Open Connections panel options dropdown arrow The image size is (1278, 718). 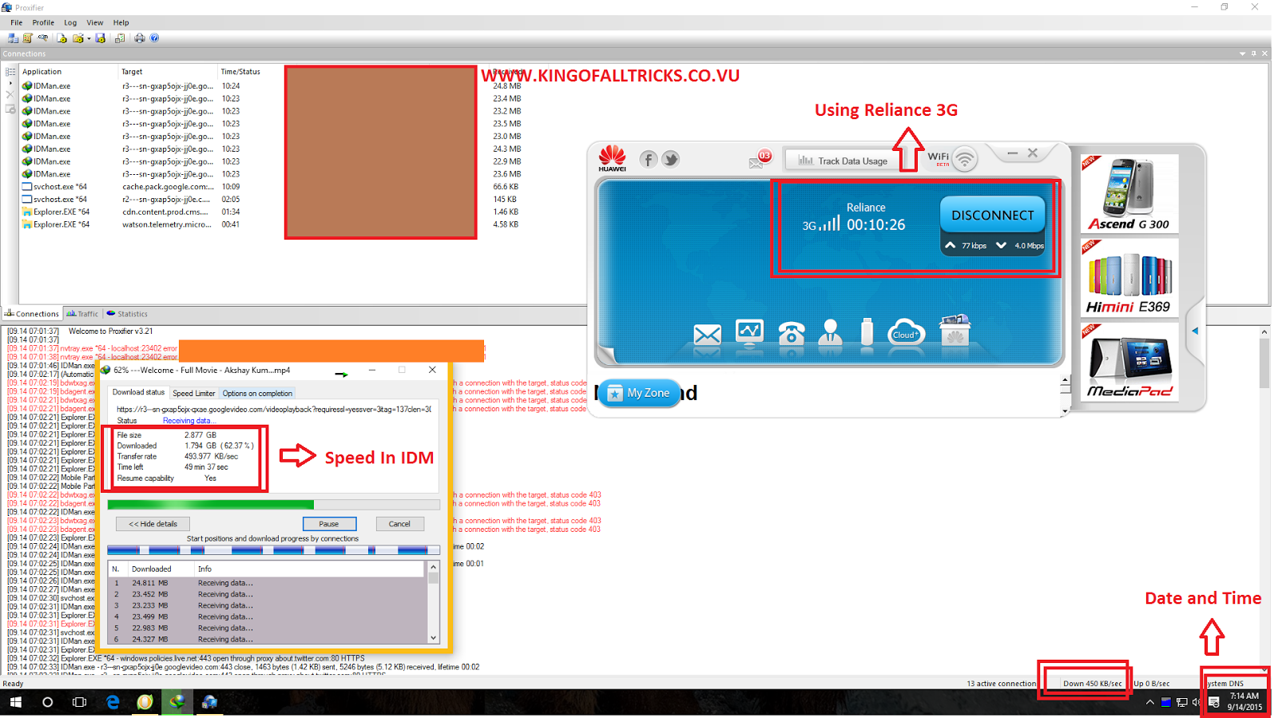(x=1242, y=54)
